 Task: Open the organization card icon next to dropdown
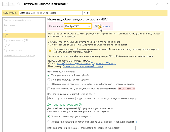88,13
